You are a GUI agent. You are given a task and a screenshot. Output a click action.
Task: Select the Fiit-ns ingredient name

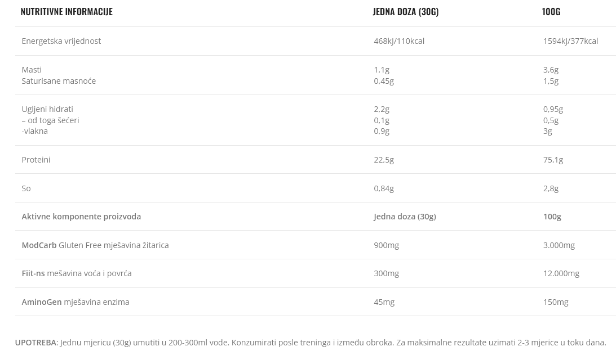33,273
